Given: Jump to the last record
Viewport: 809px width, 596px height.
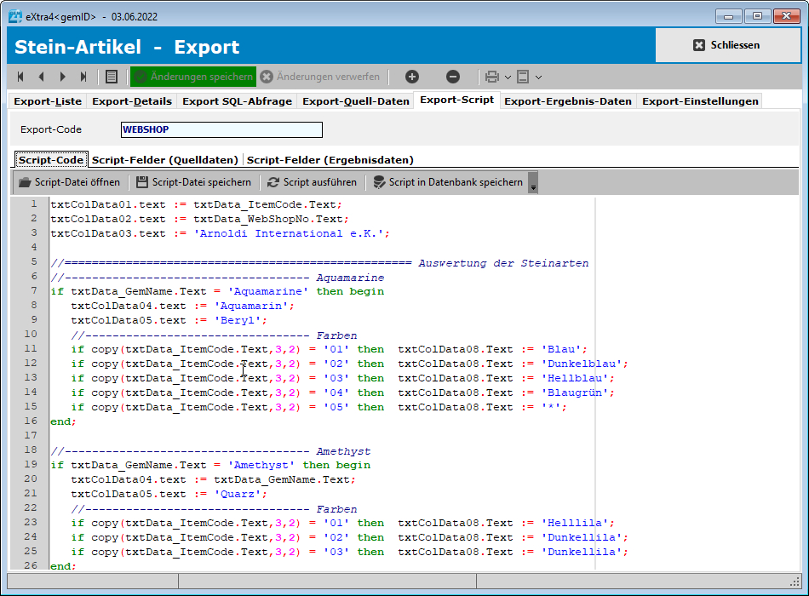Looking at the screenshot, I should [82, 77].
